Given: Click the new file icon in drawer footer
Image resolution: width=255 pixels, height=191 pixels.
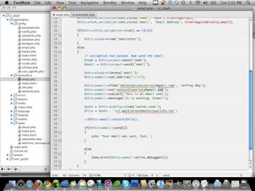Looking at the screenshot, I should (x=3, y=169).
